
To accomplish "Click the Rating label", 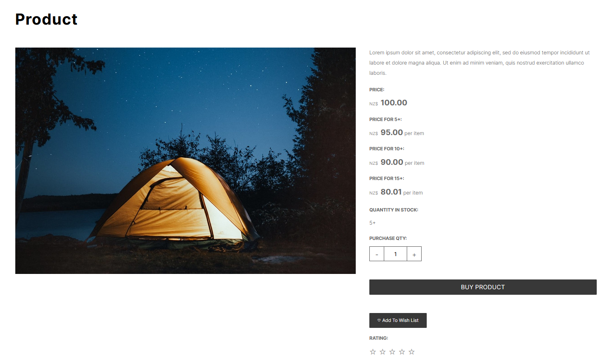I will pos(379,338).
